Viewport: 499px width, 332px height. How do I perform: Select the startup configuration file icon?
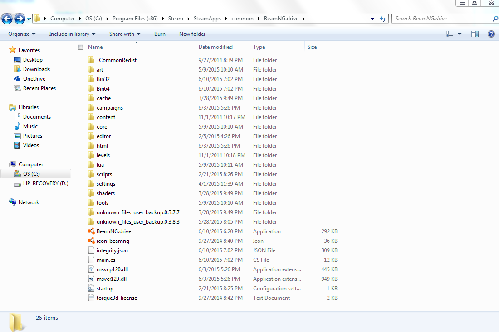(x=91, y=289)
